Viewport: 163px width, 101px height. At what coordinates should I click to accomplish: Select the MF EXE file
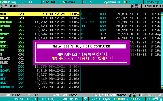tap(40, 38)
